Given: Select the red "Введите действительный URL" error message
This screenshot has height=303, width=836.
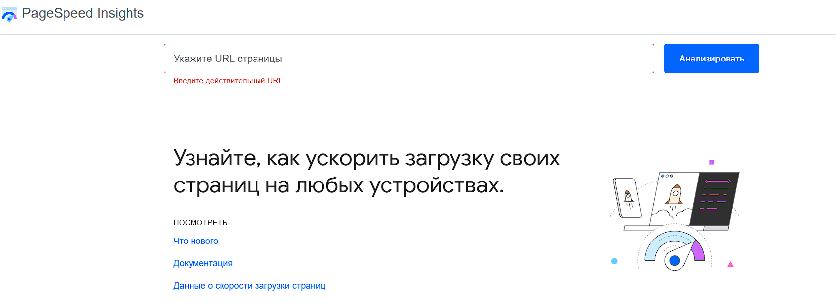Looking at the screenshot, I should [x=229, y=81].
